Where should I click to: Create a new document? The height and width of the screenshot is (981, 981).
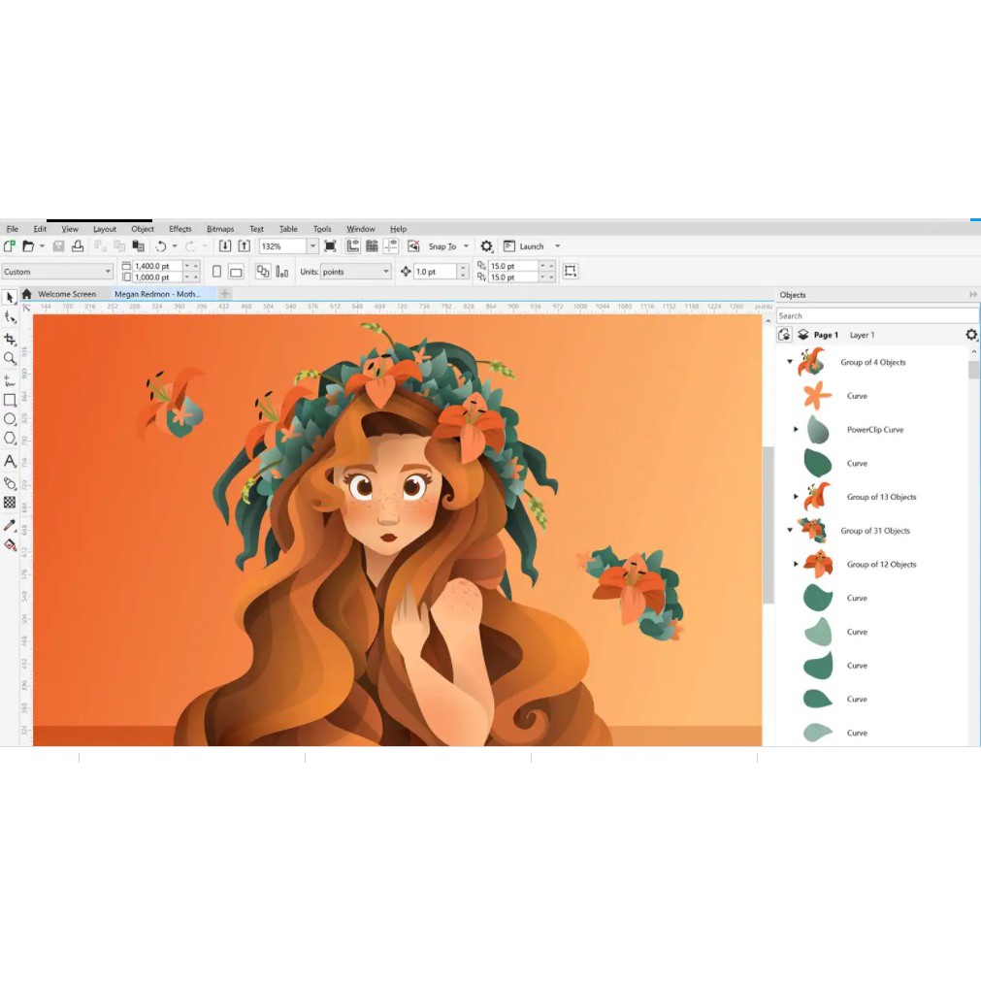(10, 245)
